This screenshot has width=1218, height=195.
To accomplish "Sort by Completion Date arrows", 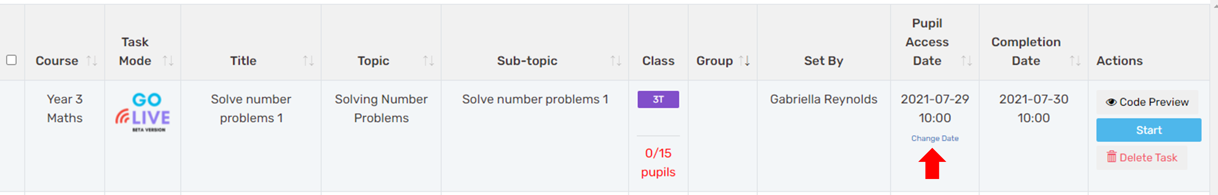I will [x=1075, y=61].
